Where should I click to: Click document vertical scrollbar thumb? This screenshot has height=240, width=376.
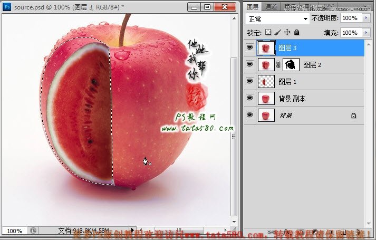[234, 137]
